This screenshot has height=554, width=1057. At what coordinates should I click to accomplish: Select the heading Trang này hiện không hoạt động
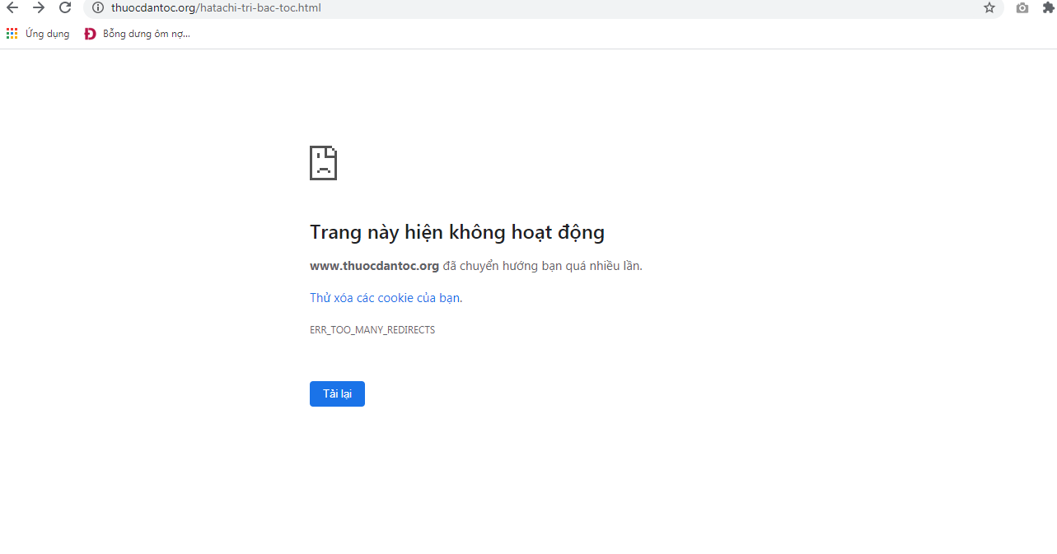coord(457,233)
